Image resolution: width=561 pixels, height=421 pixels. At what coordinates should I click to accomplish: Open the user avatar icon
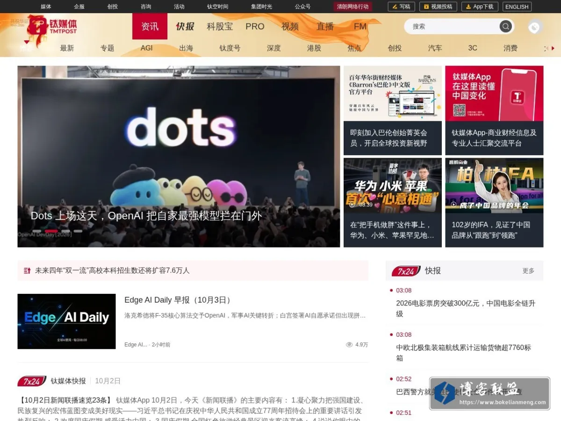pos(535,27)
